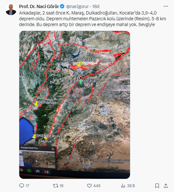
Task: Open the 18d timestamp link
Action: pyautogui.click(x=96, y=6)
